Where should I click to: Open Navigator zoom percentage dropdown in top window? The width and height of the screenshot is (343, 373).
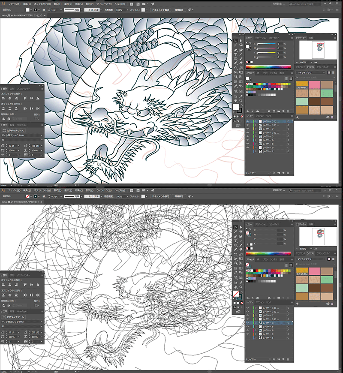click(x=311, y=62)
